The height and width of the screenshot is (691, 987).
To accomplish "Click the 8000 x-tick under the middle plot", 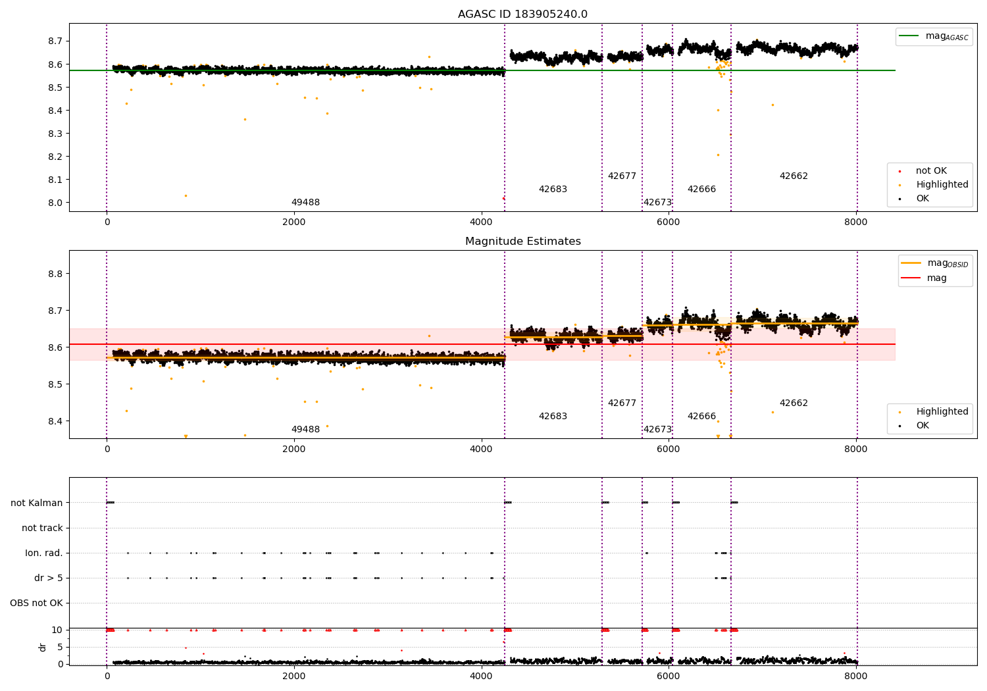I will 856,449.
